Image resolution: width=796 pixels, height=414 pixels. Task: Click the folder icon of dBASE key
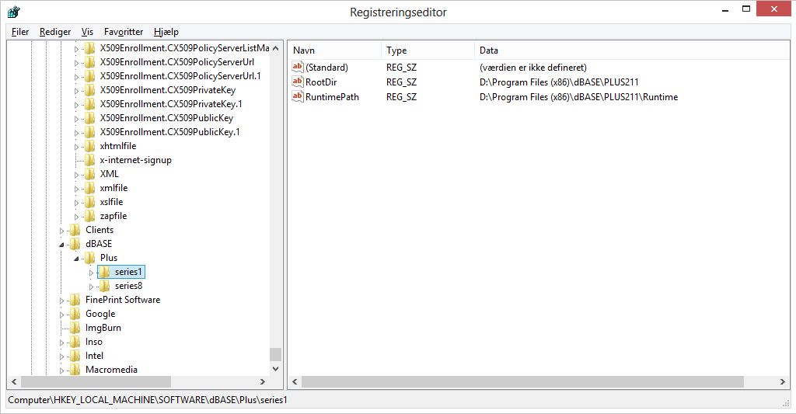point(75,244)
